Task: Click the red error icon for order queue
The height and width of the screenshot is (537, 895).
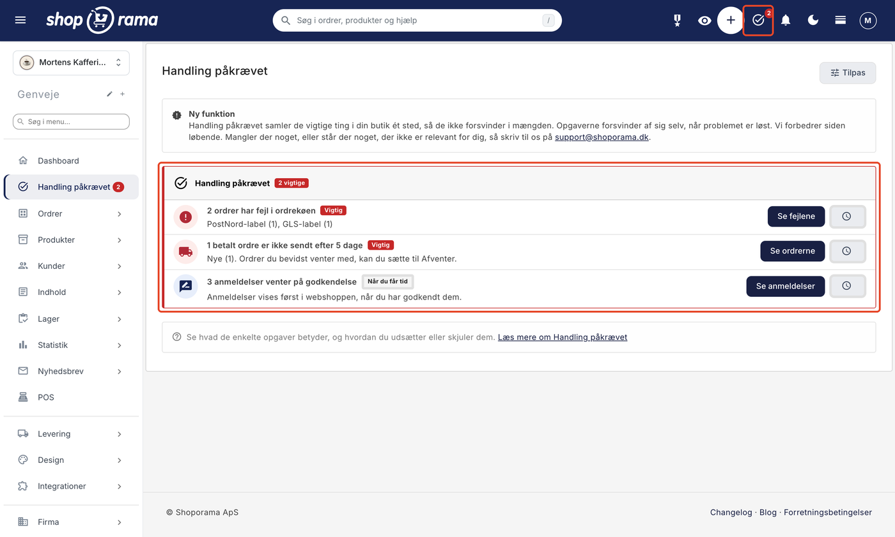Action: click(x=186, y=217)
